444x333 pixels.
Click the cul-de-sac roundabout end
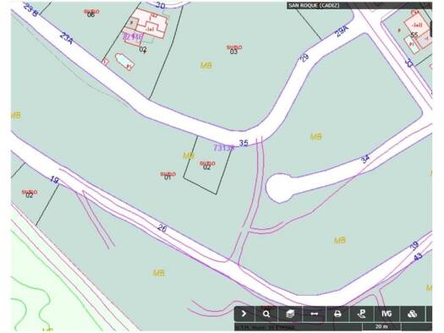tap(280, 188)
